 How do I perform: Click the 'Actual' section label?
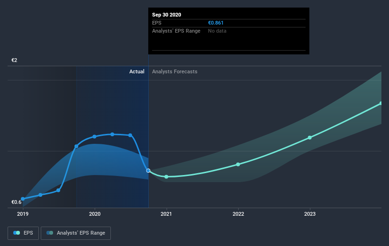pos(137,71)
